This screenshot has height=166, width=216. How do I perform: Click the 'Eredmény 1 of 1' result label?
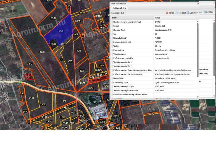click(x=118, y=13)
